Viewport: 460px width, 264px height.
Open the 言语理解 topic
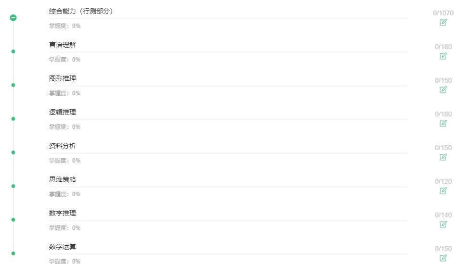pos(63,45)
